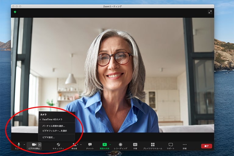Mute the microphone (ミュート) in the Zoom toolbar

point(19,146)
